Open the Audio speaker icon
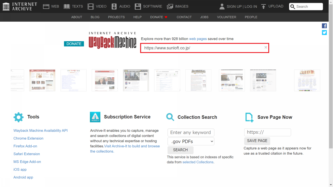This screenshot has height=187, width=333. [114, 6]
